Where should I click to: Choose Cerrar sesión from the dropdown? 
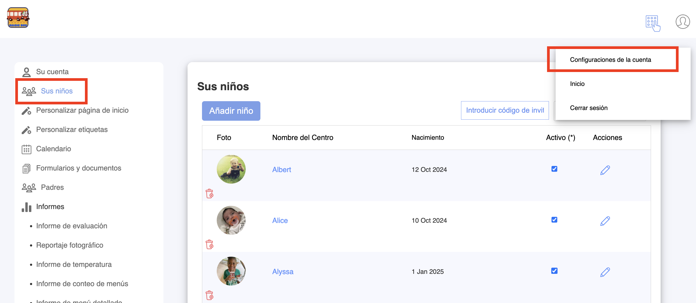(589, 108)
